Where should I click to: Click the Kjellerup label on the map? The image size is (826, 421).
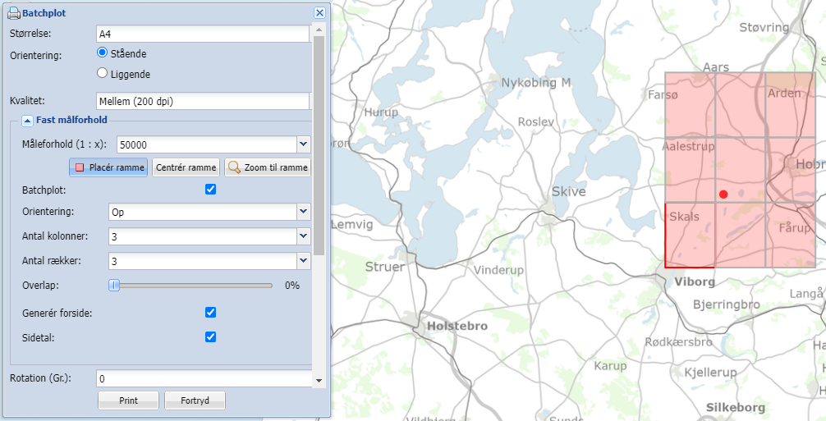[x=710, y=373]
